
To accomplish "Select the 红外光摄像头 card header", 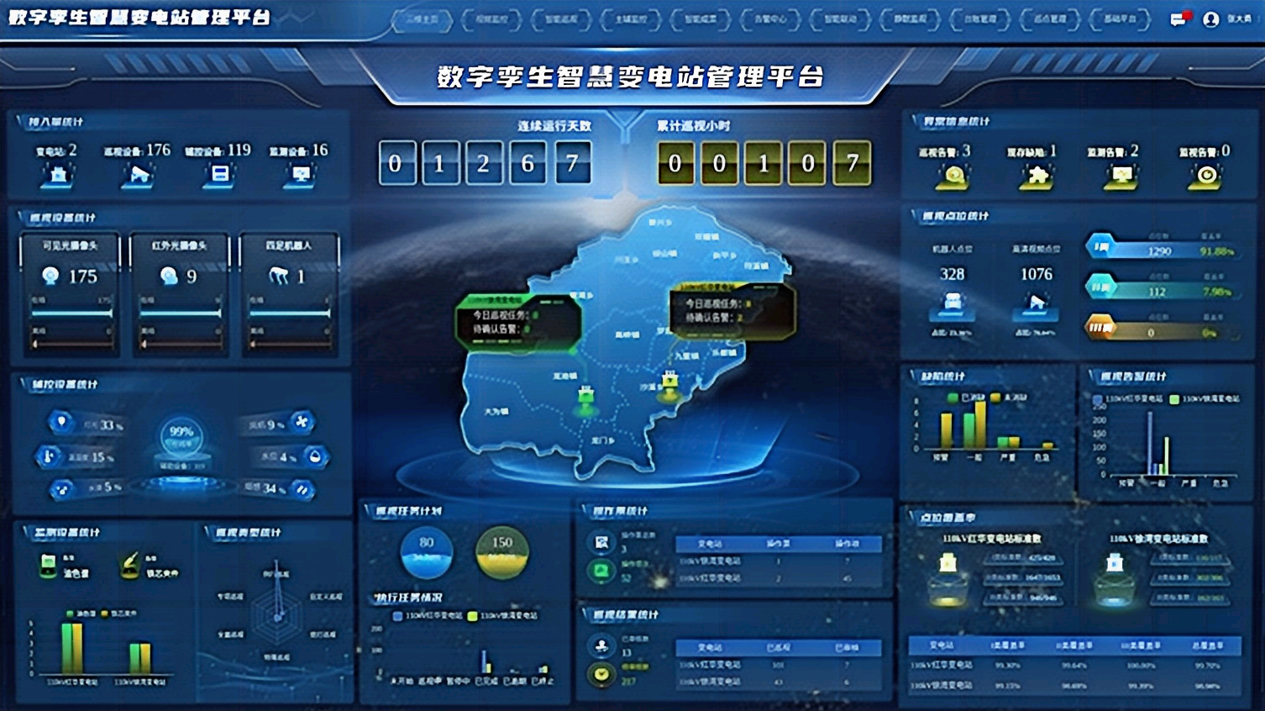I will (179, 245).
